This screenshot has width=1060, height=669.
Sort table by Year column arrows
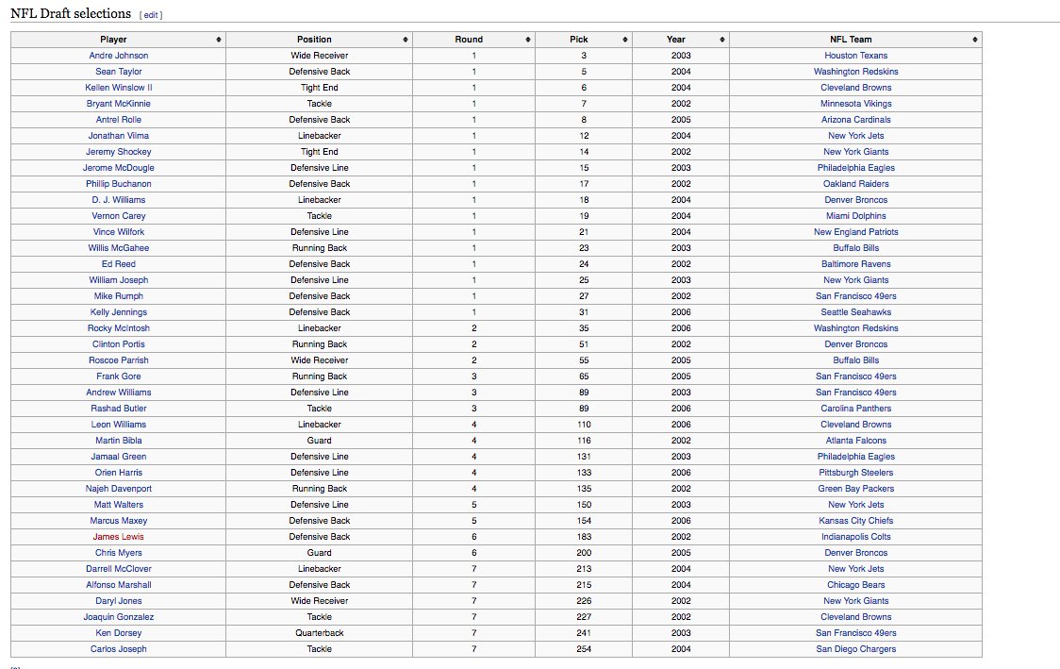(722, 40)
